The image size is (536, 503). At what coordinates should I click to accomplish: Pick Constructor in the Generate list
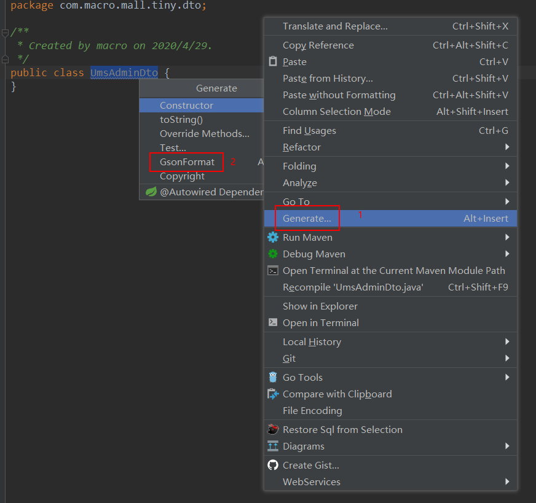pos(187,106)
